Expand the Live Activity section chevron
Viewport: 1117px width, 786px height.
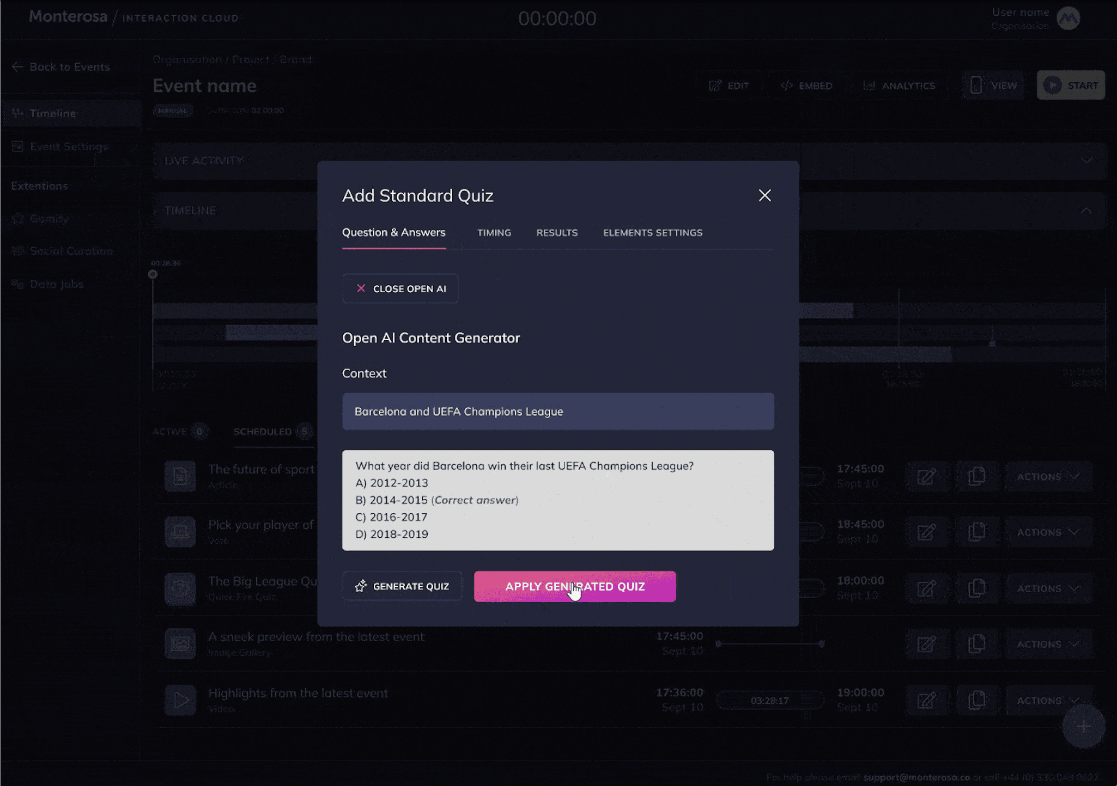1086,161
